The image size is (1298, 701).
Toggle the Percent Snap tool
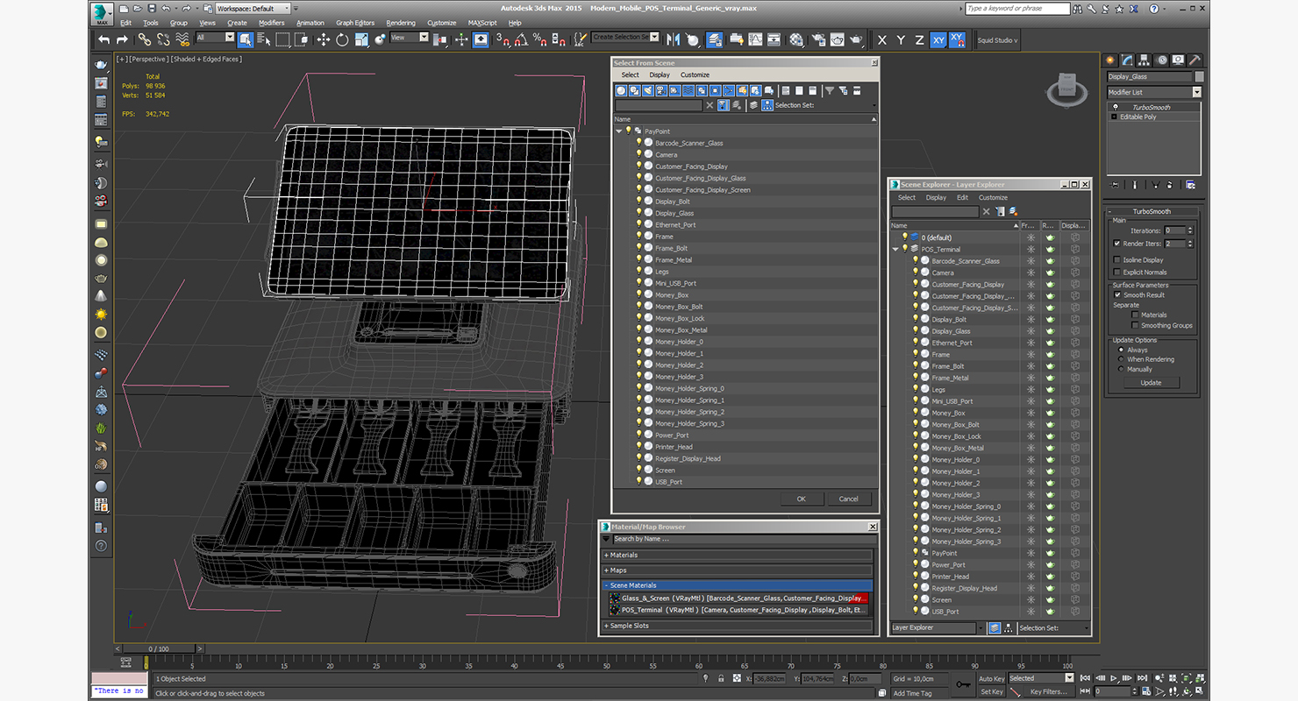(x=539, y=39)
